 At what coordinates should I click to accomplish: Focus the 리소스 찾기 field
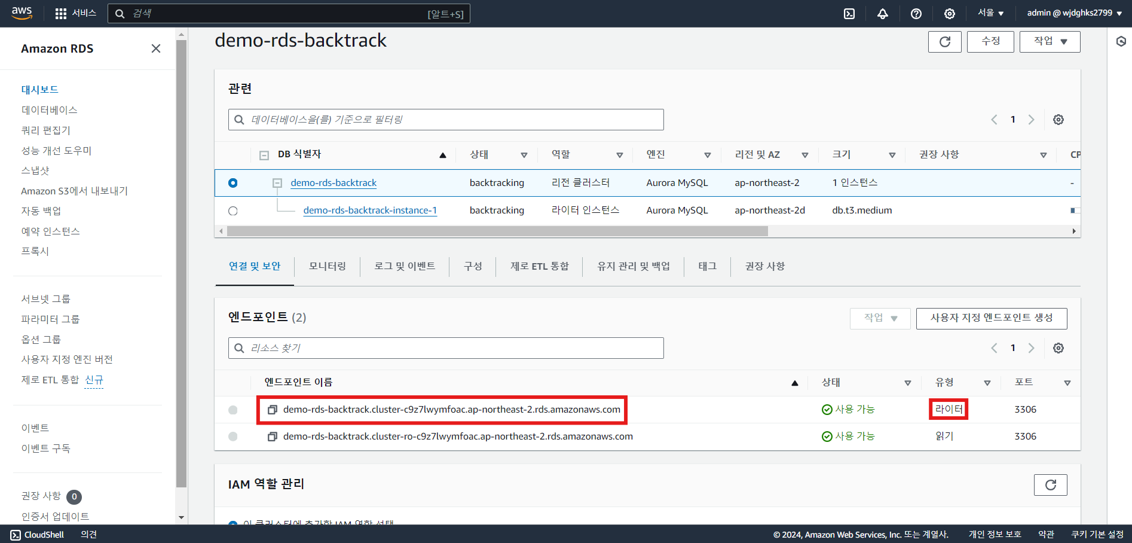(x=446, y=348)
